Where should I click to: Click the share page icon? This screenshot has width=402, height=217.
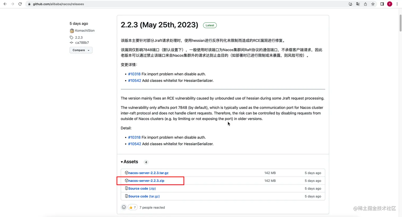[x=365, y=4]
